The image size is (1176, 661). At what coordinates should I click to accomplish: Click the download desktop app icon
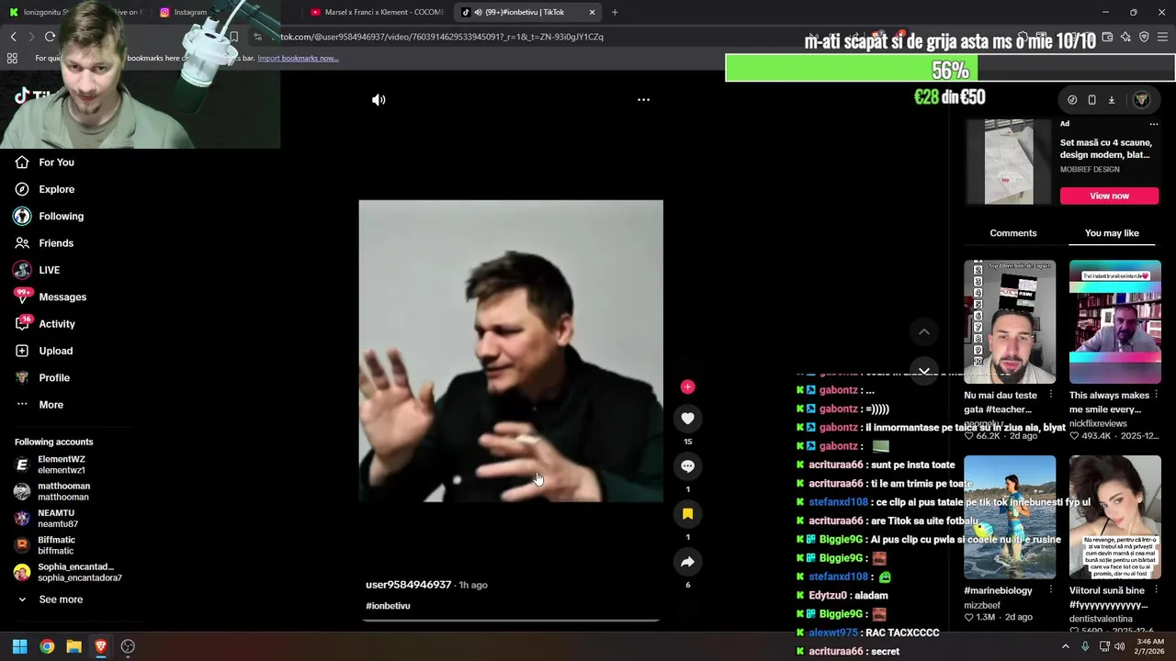1111,100
